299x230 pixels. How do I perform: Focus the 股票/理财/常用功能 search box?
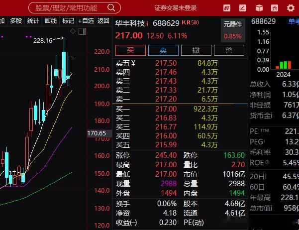[74, 8]
